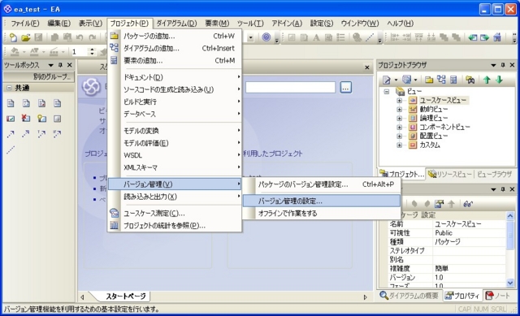The height and width of the screenshot is (316, 520).
Task: Click the Home house icon in toolbar
Action: click(x=497, y=37)
